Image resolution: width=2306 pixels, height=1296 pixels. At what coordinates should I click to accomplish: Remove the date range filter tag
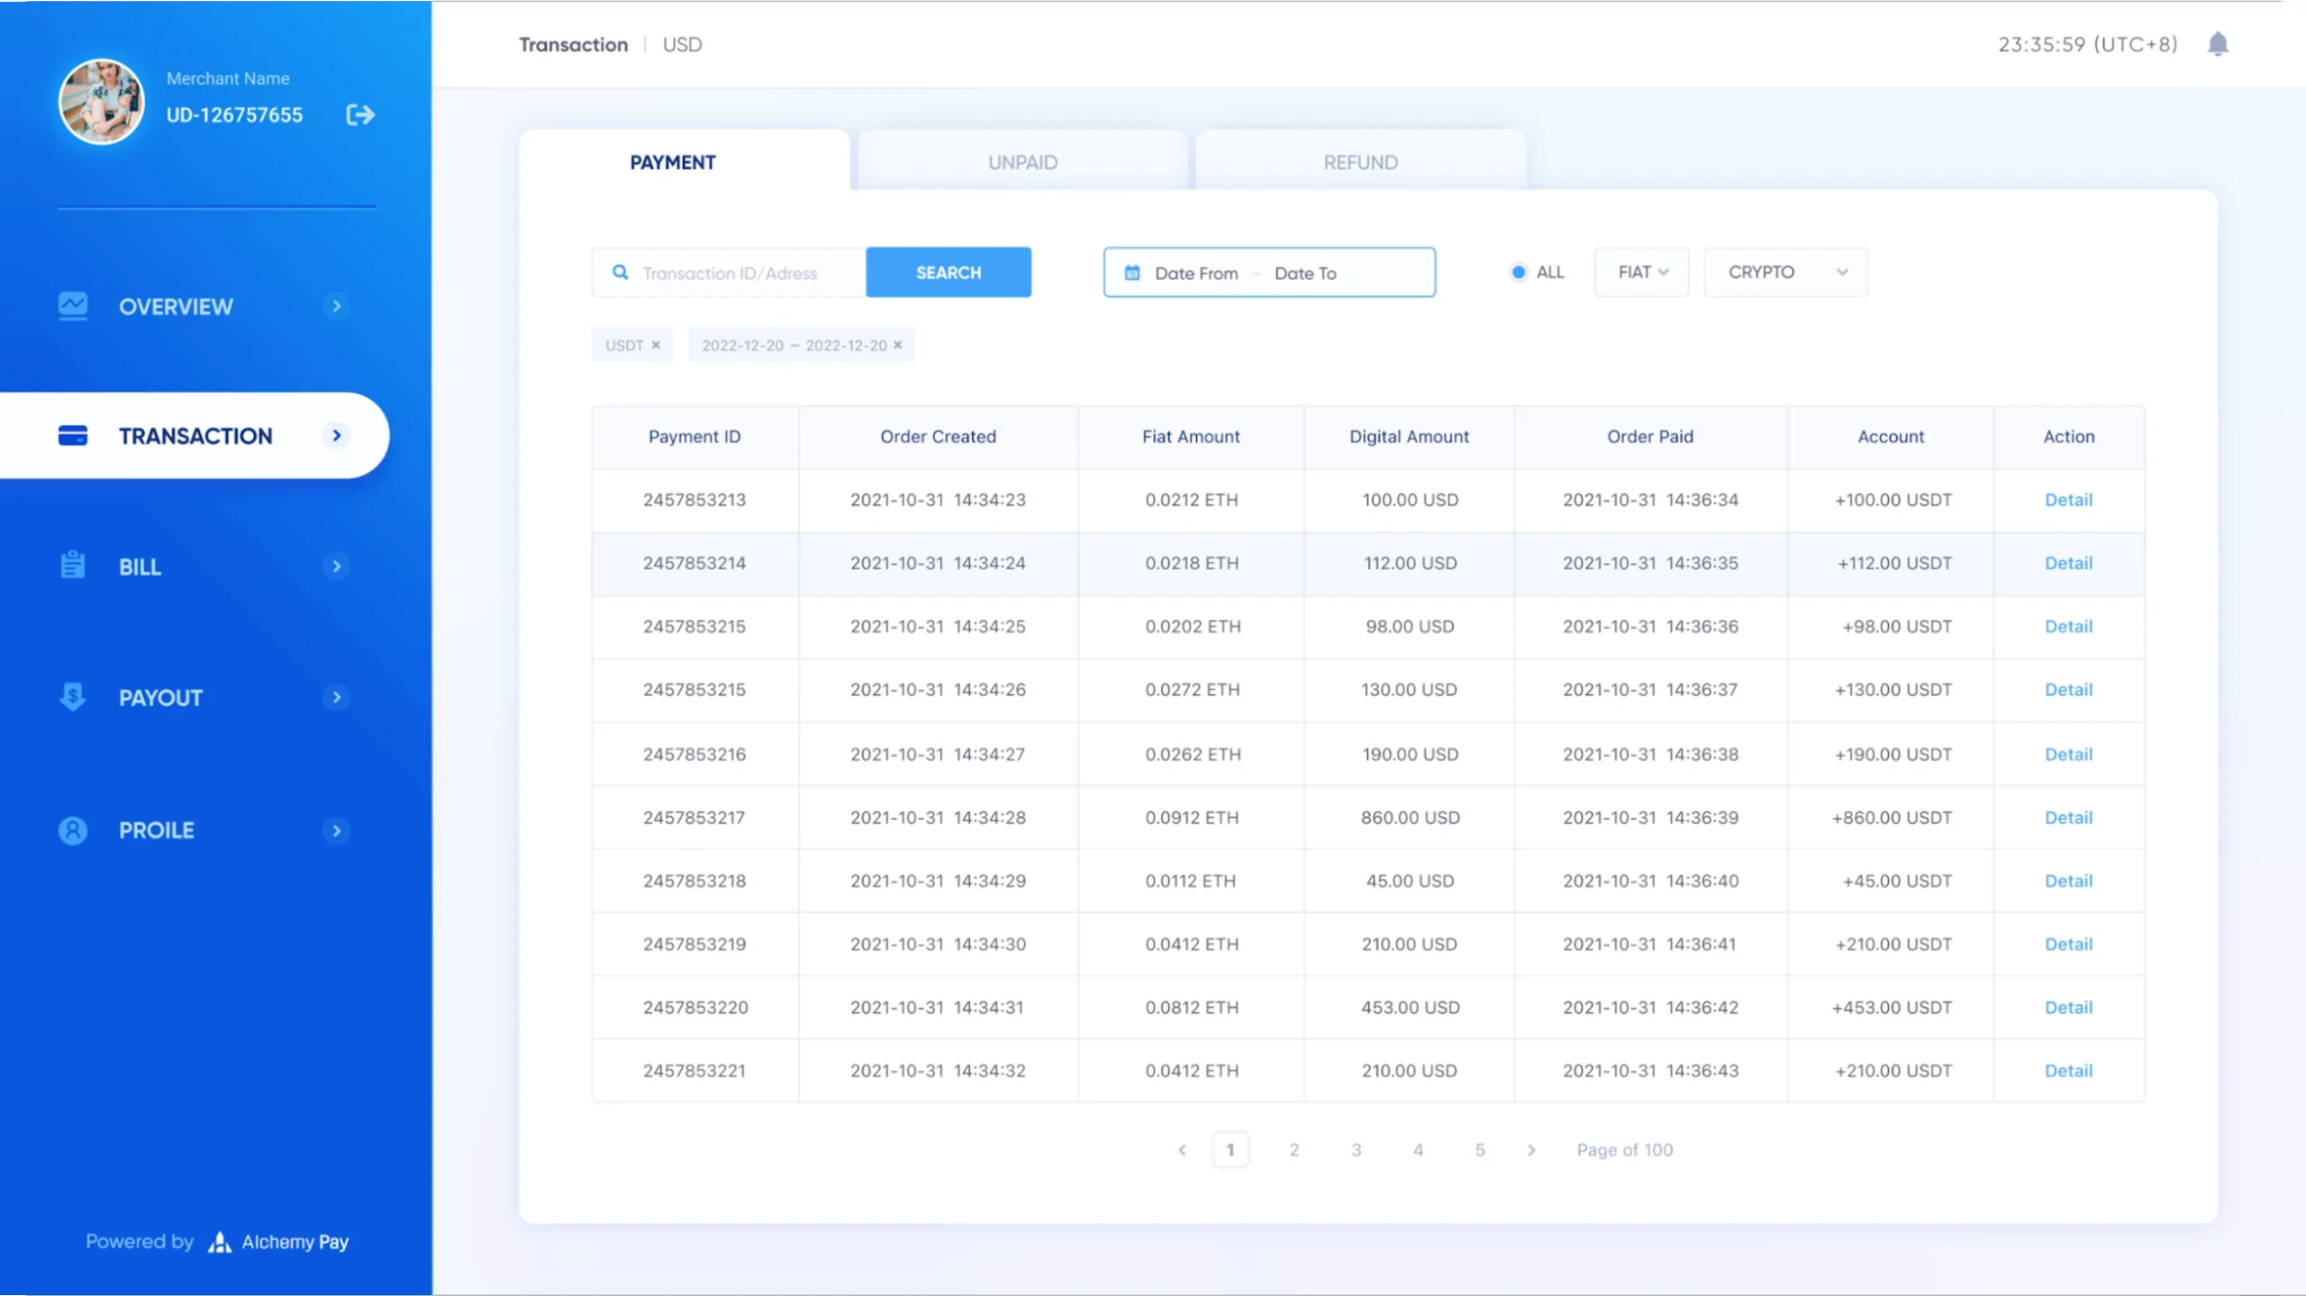coord(898,345)
